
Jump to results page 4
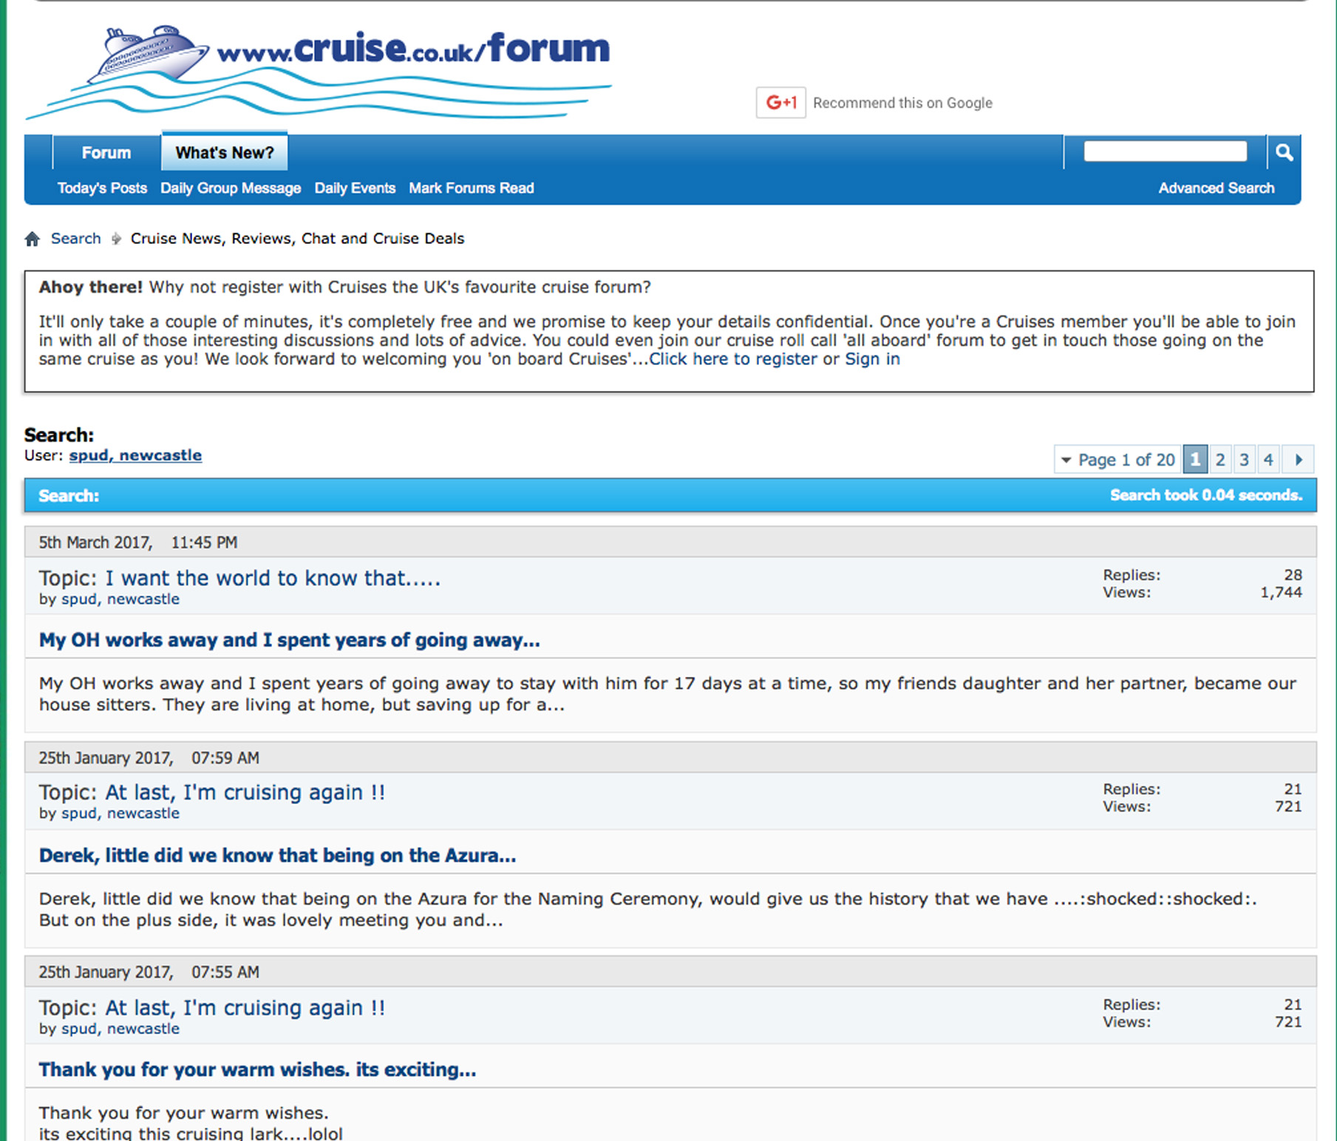tap(1268, 460)
